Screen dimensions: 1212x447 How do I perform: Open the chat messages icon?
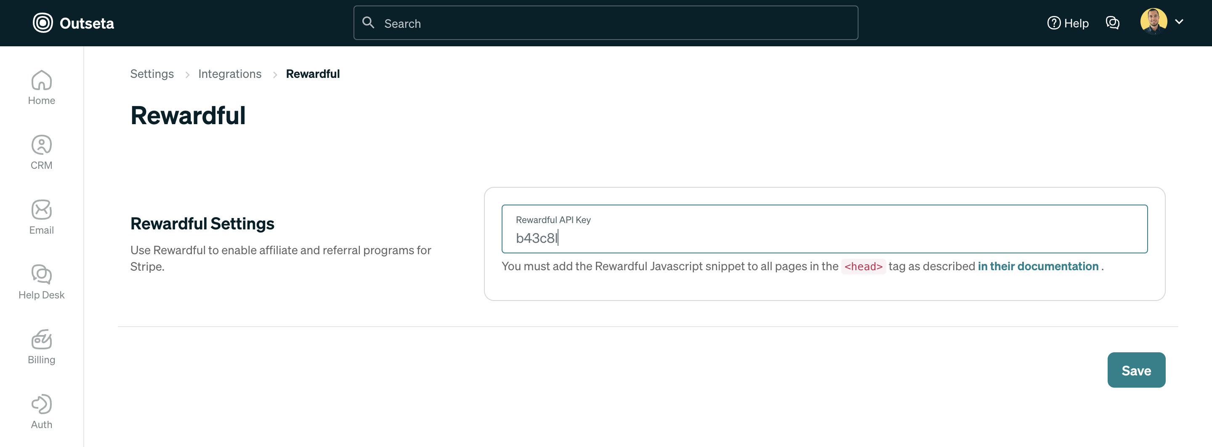pos(1112,23)
